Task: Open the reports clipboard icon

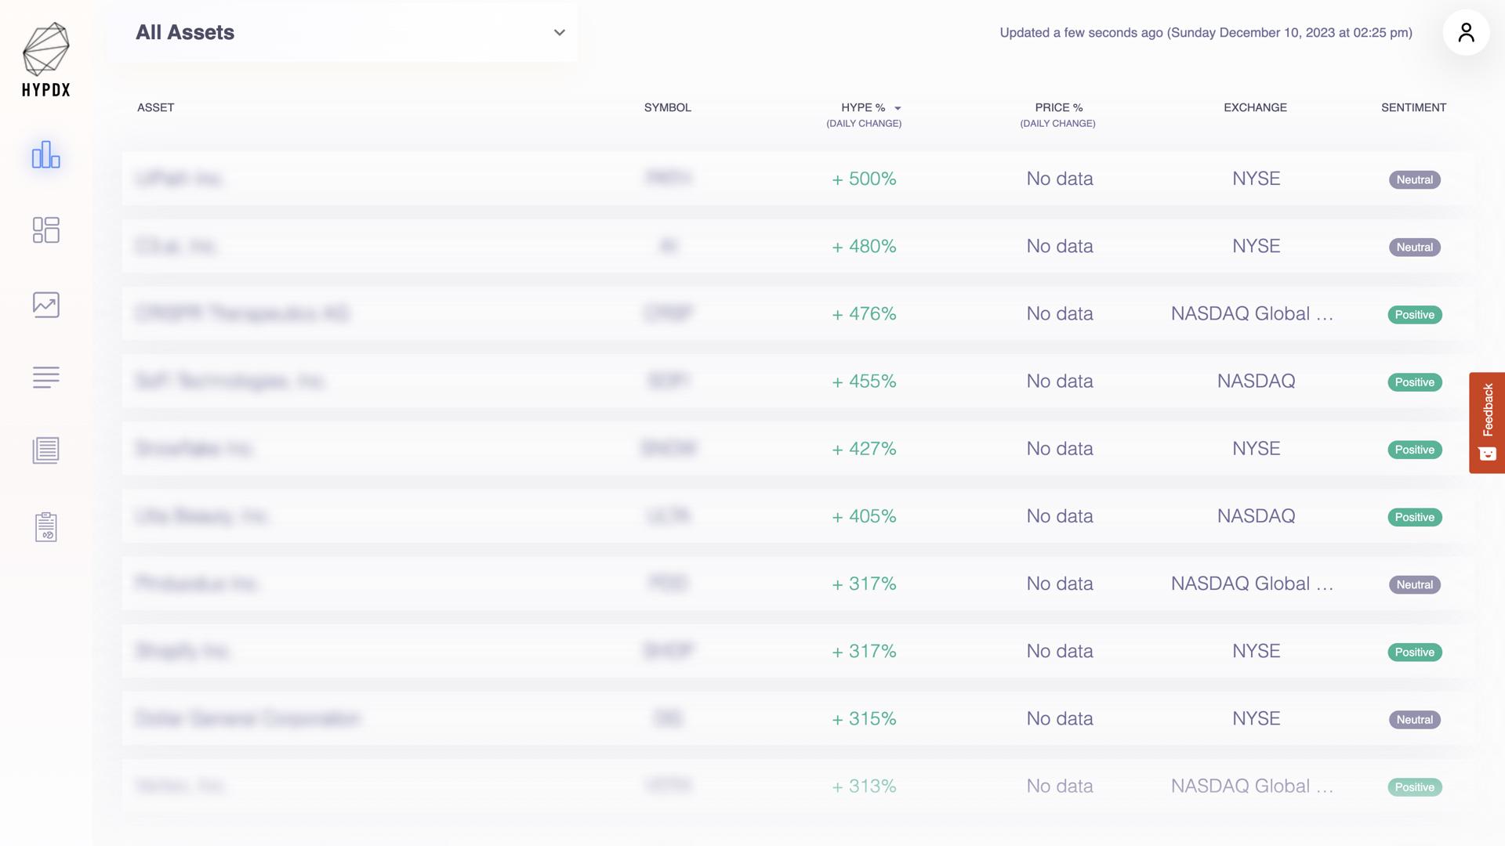Action: [45, 526]
